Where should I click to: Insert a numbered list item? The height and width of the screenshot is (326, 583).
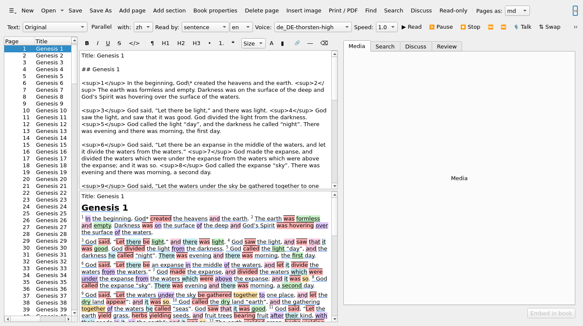(x=221, y=43)
